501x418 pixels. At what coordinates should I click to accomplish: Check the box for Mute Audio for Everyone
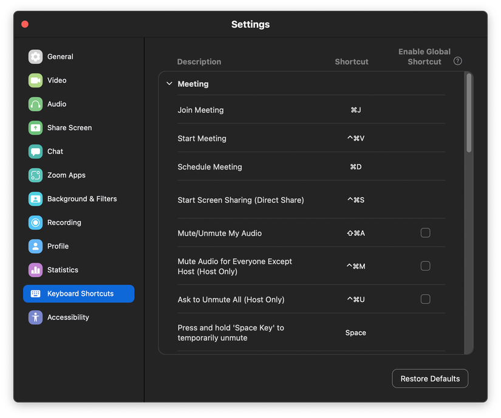click(425, 266)
